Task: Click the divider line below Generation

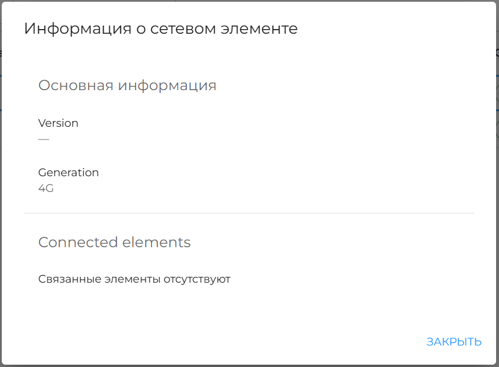Action: click(249, 213)
